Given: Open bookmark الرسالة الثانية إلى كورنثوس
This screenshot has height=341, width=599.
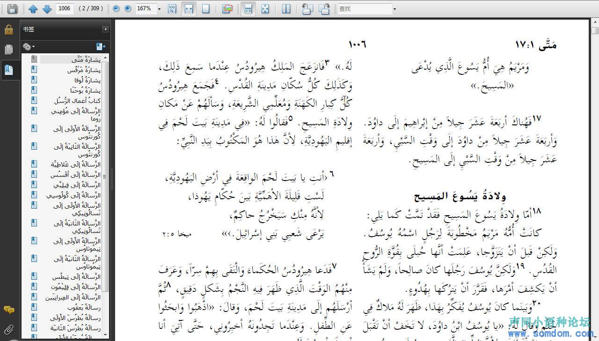Looking at the screenshot, I should pyautogui.click(x=77, y=150).
